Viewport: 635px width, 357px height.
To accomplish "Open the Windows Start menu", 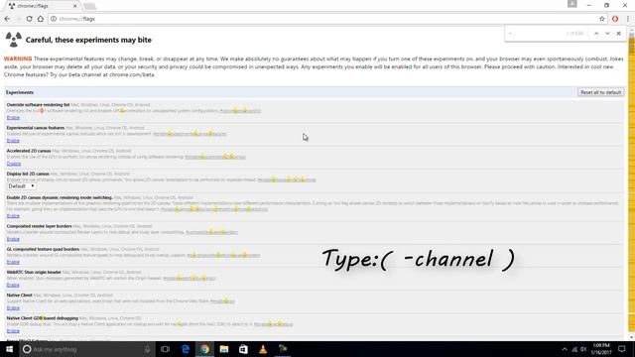I will point(9,349).
